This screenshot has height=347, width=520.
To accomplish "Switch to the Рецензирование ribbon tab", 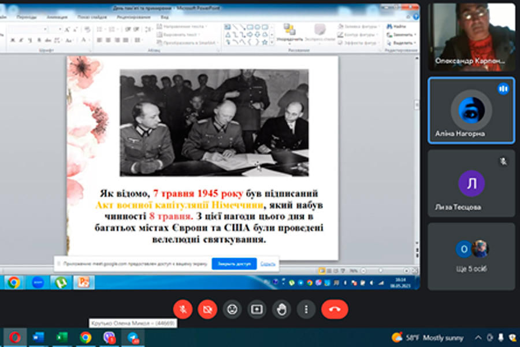I will tap(133, 17).
